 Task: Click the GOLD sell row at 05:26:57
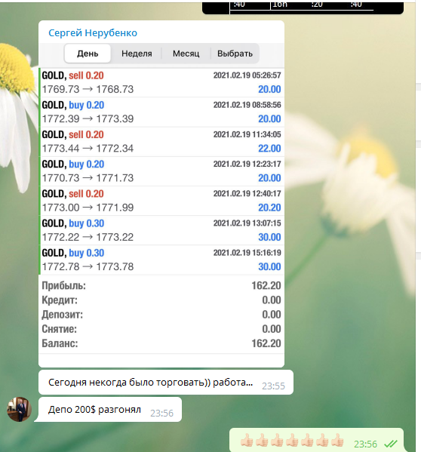(x=161, y=82)
